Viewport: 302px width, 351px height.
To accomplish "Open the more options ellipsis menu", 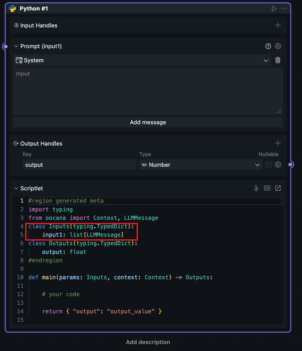I will click(284, 9).
